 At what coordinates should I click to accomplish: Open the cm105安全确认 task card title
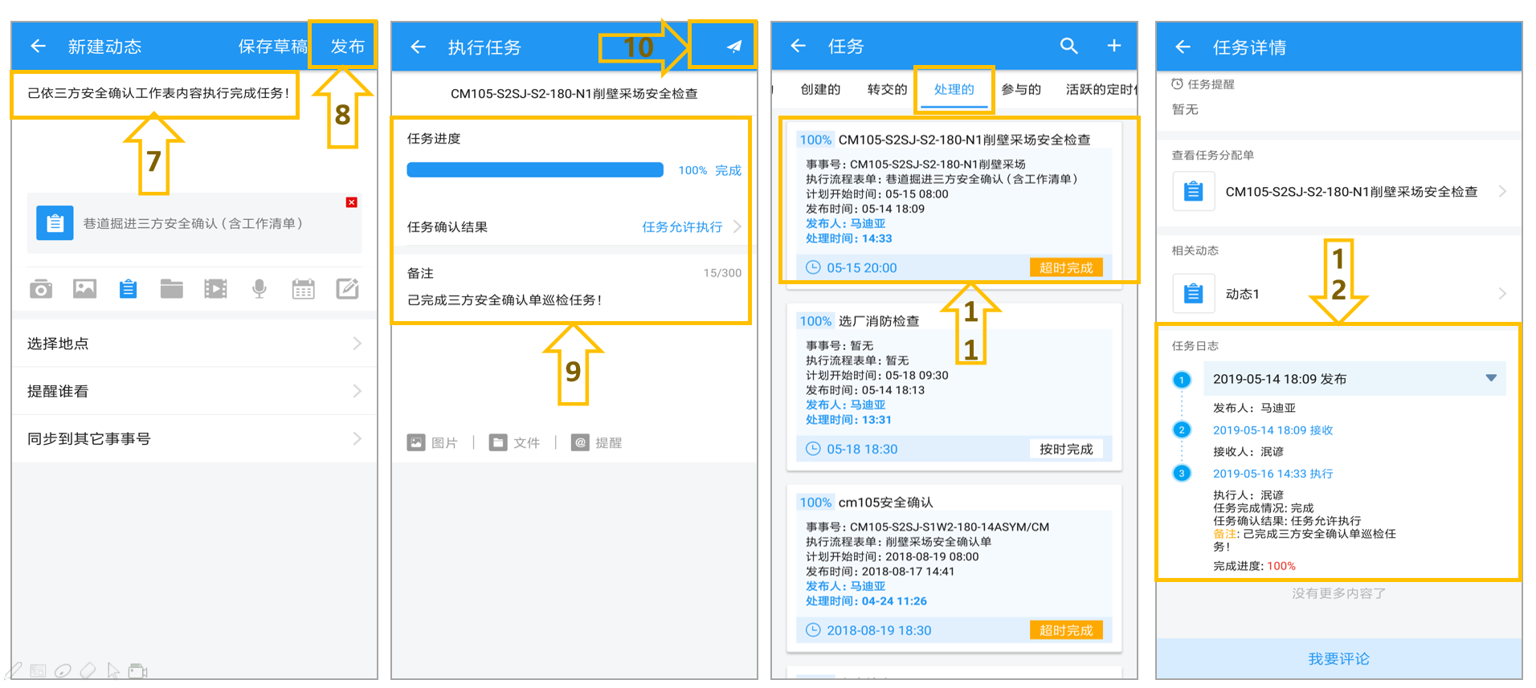pyautogui.click(x=886, y=502)
